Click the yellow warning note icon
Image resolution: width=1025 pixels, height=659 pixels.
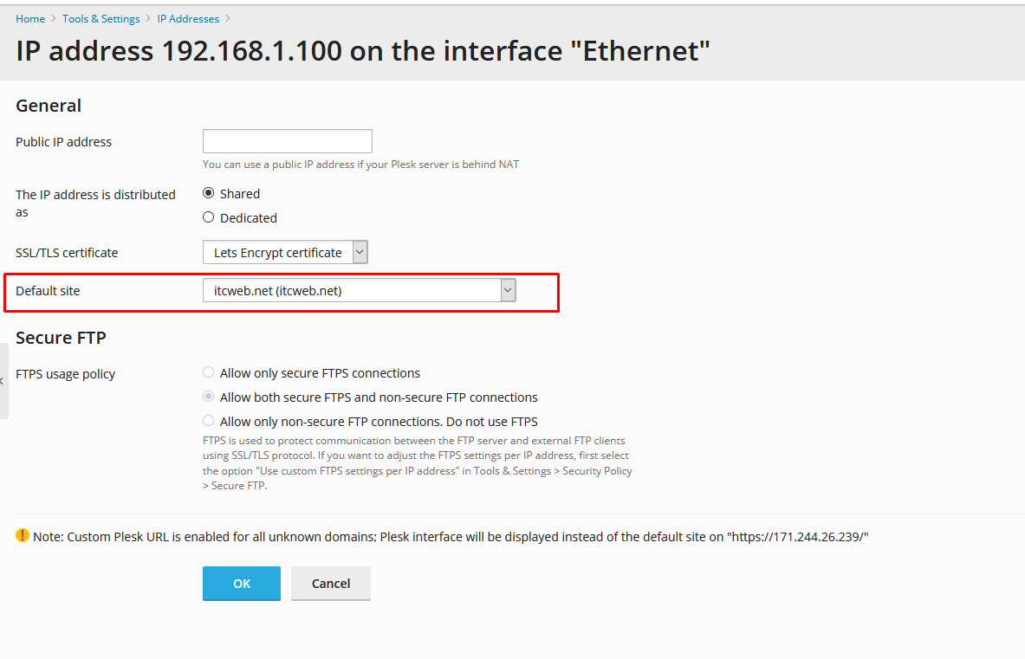22,535
